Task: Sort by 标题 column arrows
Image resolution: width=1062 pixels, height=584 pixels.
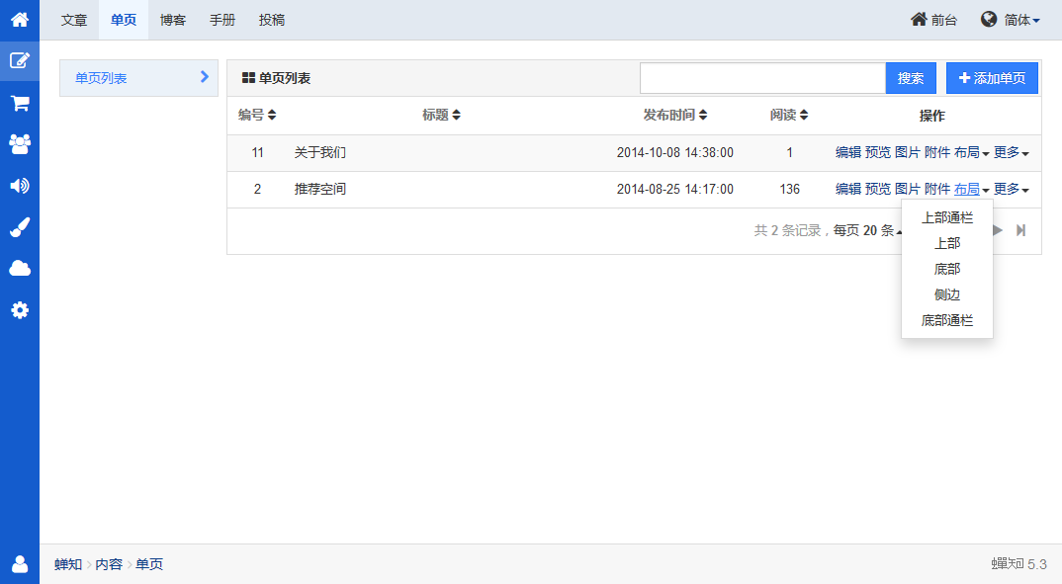Action: [x=457, y=115]
